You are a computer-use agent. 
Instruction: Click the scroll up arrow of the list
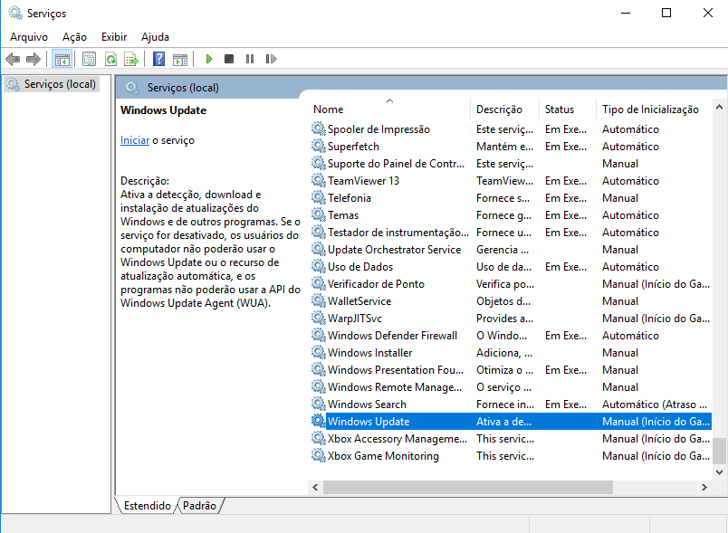[x=719, y=107]
